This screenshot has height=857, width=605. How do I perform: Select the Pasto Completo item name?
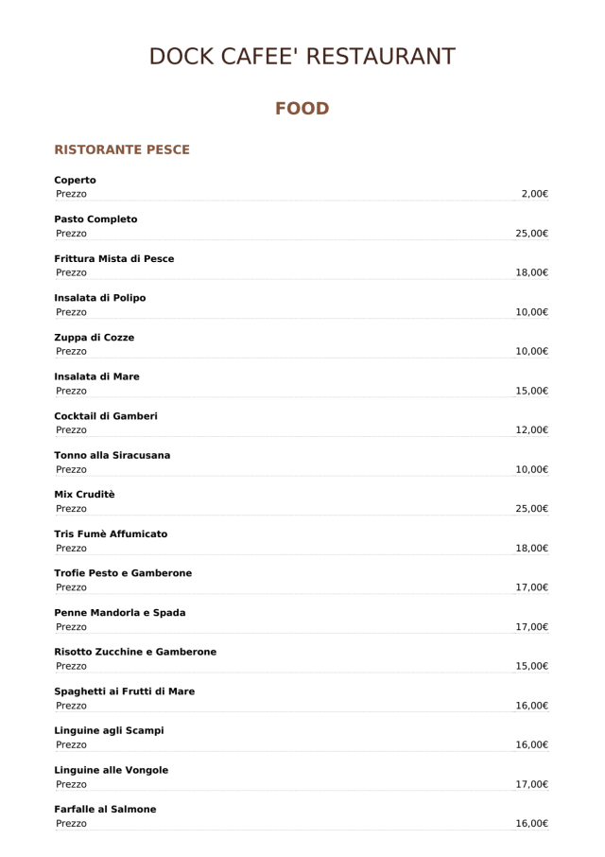tap(95, 219)
